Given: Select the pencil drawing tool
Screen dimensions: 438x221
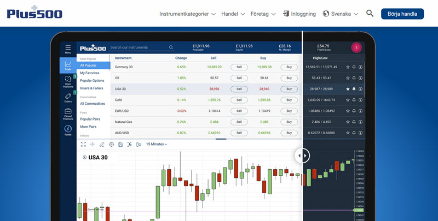Looking at the screenshot, I should [102, 144].
